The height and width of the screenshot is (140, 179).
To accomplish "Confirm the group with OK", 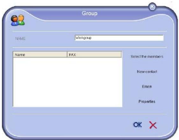I will (x=138, y=125).
